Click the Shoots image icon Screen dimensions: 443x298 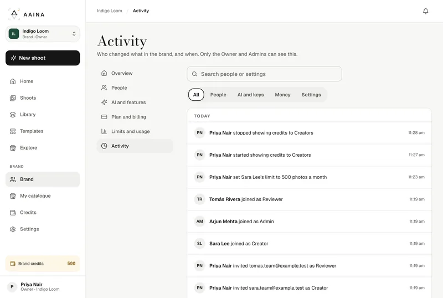(x=13, y=98)
